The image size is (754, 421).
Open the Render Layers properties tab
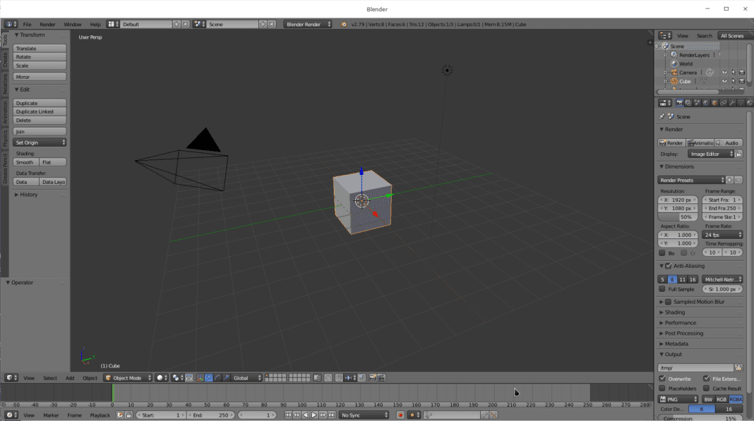click(688, 103)
